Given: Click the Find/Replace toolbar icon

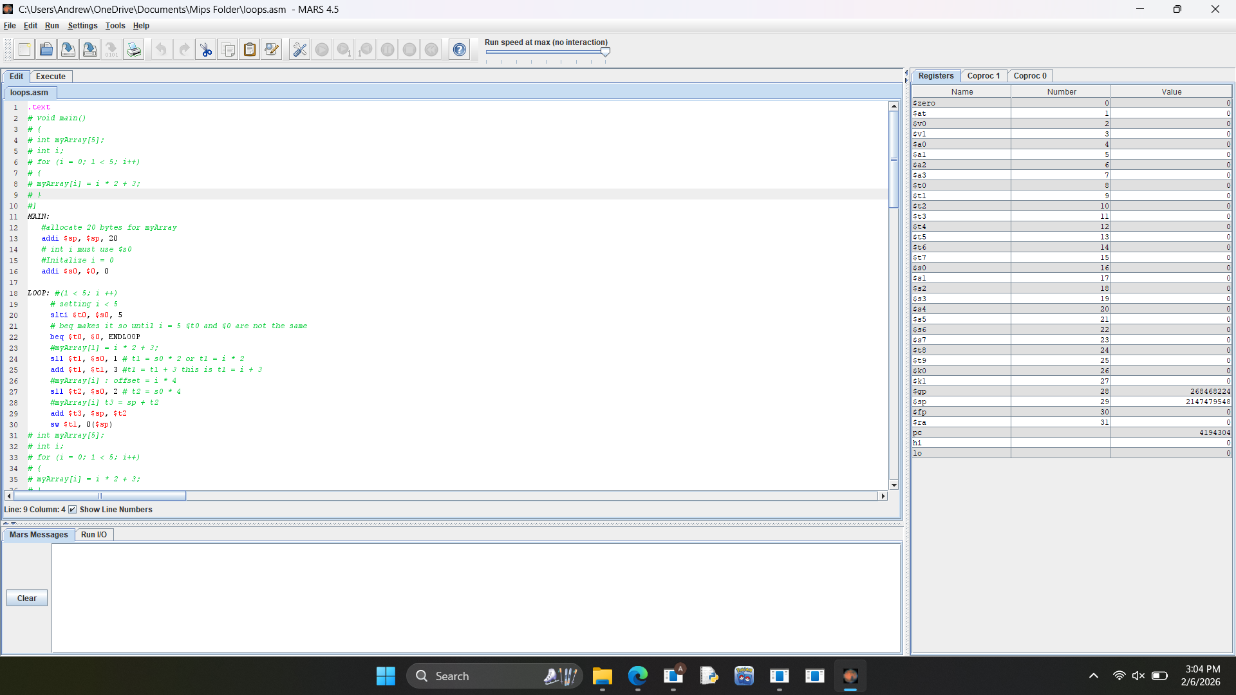Looking at the screenshot, I should (x=272, y=50).
